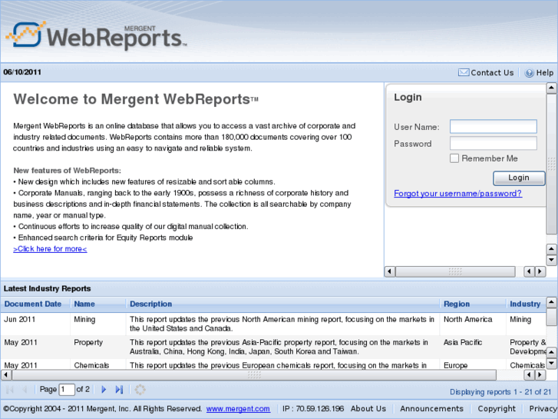Open Copyright in footer
This screenshot has width=558, height=419.
[497, 409]
